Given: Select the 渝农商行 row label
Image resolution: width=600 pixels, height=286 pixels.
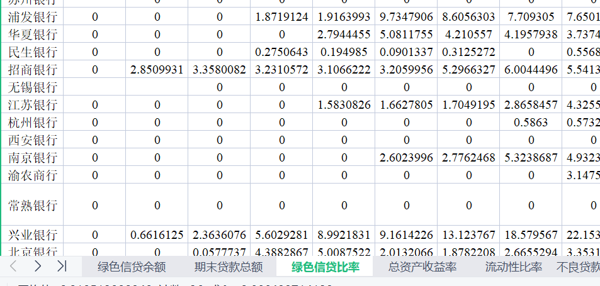Looking at the screenshot, I should (33, 175).
